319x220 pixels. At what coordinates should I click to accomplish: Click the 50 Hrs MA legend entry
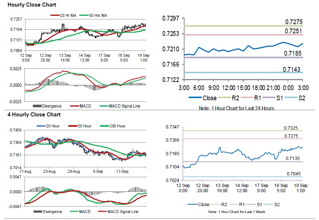click(93, 15)
